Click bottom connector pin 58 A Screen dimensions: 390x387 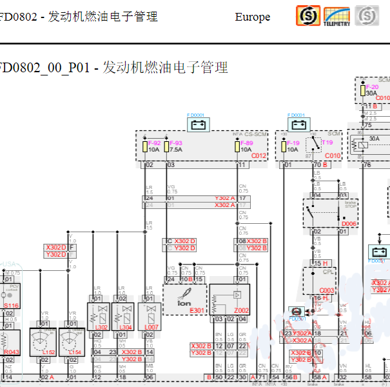click(320, 377)
